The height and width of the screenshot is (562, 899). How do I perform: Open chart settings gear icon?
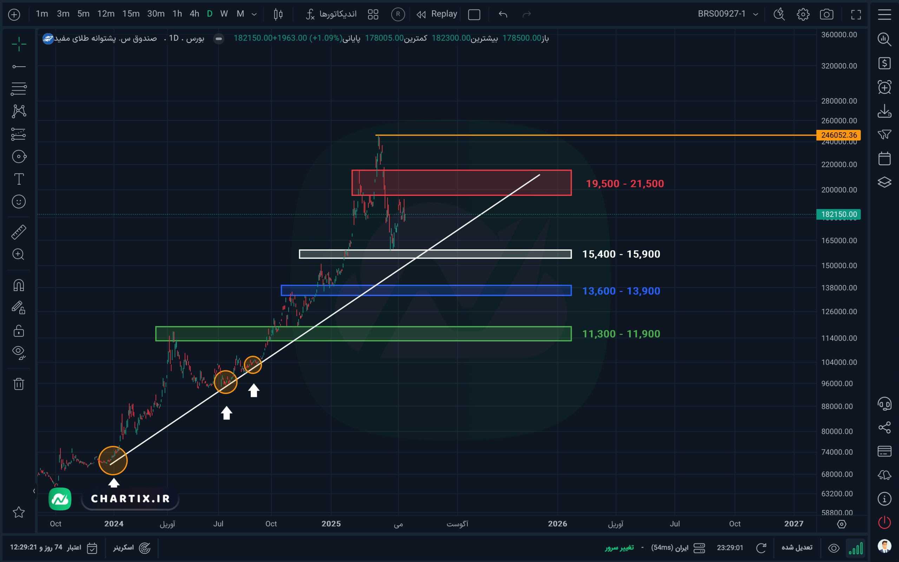pyautogui.click(x=803, y=14)
